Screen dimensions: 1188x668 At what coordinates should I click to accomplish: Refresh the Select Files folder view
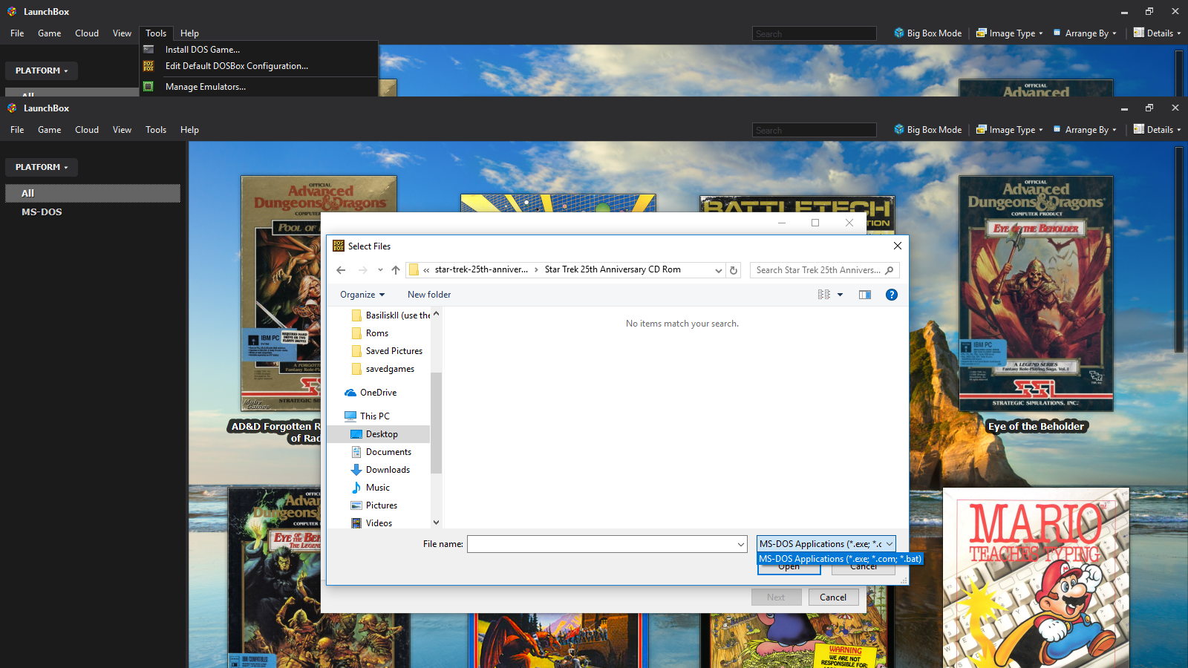click(x=734, y=270)
